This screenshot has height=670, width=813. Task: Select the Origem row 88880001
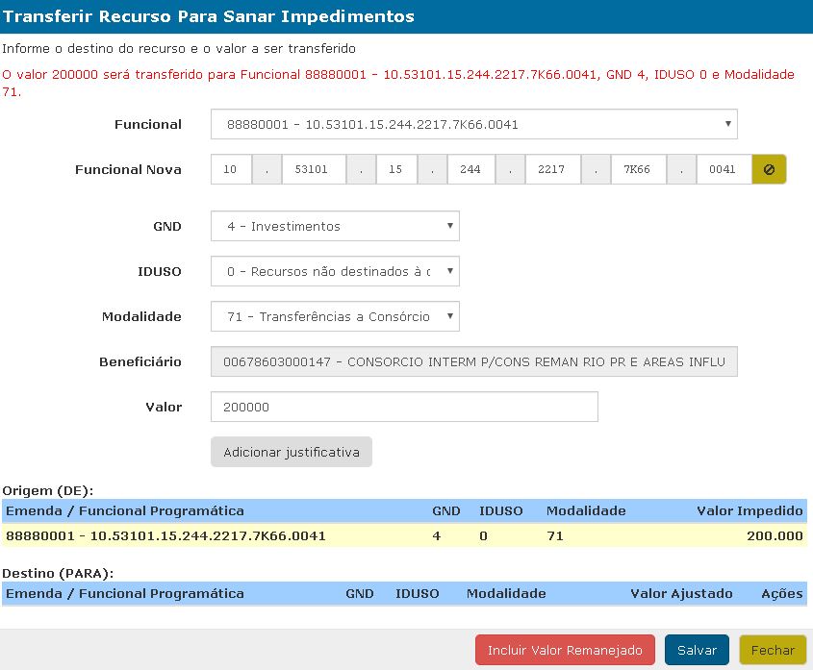point(406,535)
